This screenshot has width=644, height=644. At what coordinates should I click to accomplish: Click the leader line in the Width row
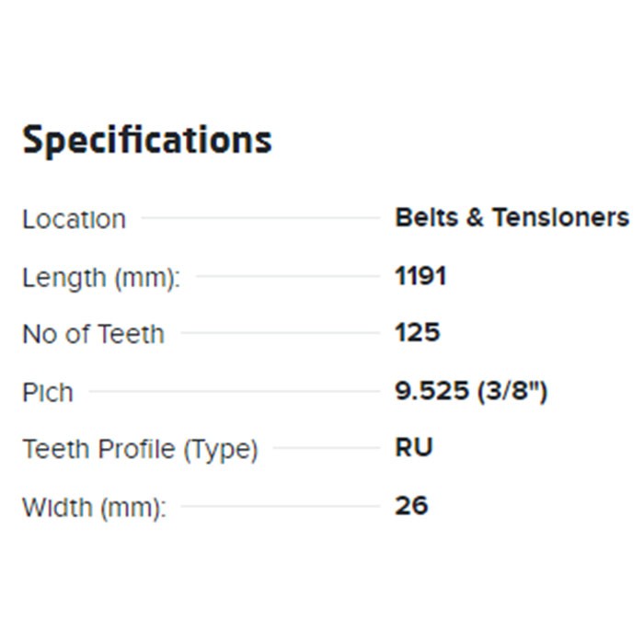(x=280, y=506)
